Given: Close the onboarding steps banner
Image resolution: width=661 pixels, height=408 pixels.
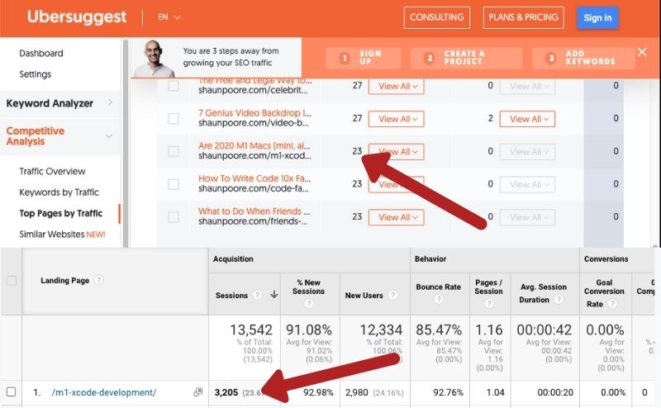Looking at the screenshot, I should click(642, 52).
